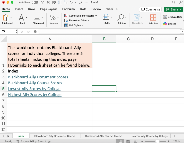
Task: Follow Highest Ally Scores by College link
Action: point(35,95)
